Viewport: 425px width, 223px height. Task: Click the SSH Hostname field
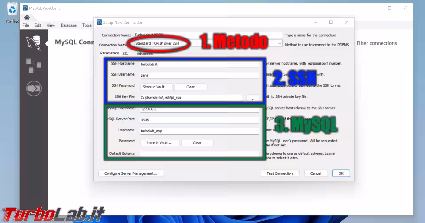199,64
